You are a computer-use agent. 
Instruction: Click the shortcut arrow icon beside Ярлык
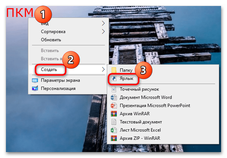(114, 78)
